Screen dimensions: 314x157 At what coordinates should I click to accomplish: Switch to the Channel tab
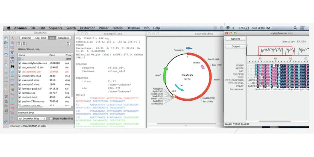coord(26,38)
